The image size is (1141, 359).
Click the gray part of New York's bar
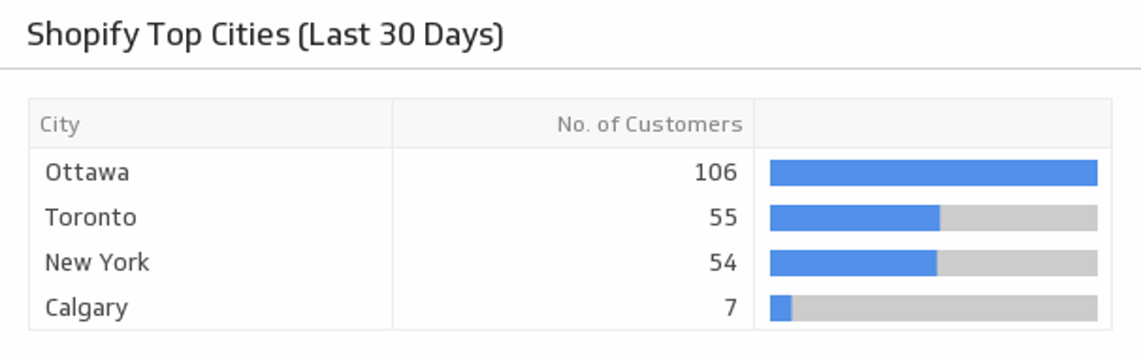tap(1017, 263)
